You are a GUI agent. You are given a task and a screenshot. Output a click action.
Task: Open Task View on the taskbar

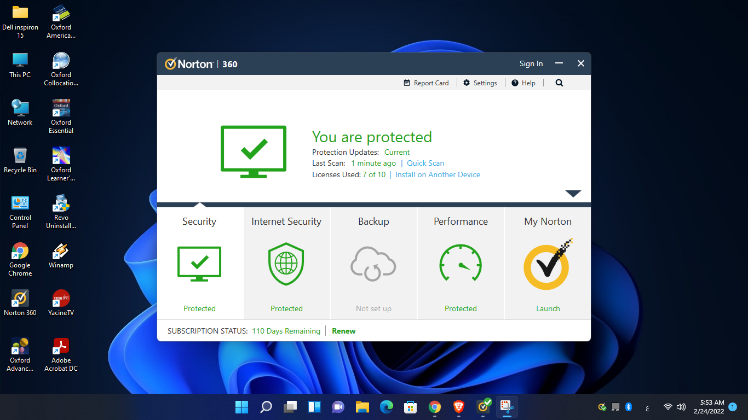(290, 407)
